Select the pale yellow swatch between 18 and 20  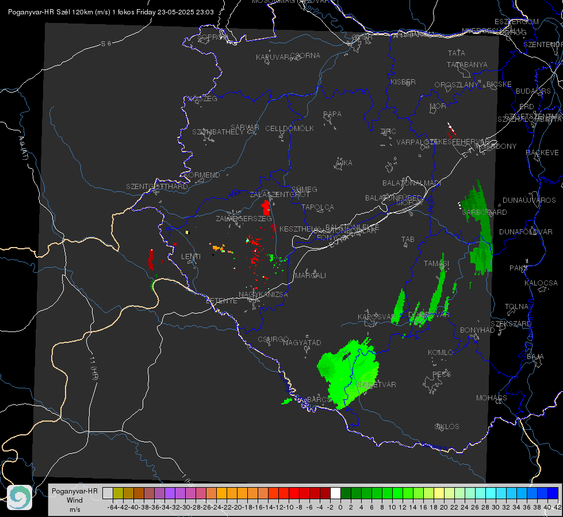coord(439,493)
